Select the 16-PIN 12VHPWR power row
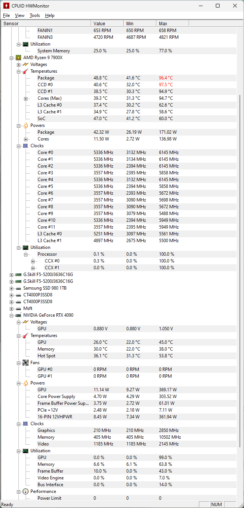The image size is (244, 508). pyautogui.click(x=118, y=417)
